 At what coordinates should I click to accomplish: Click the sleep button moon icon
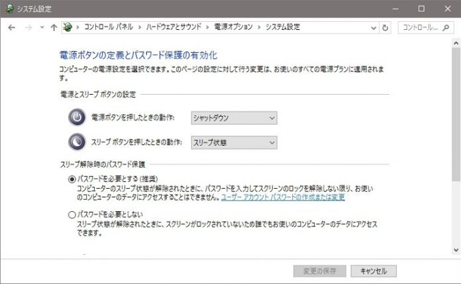pos(77,142)
